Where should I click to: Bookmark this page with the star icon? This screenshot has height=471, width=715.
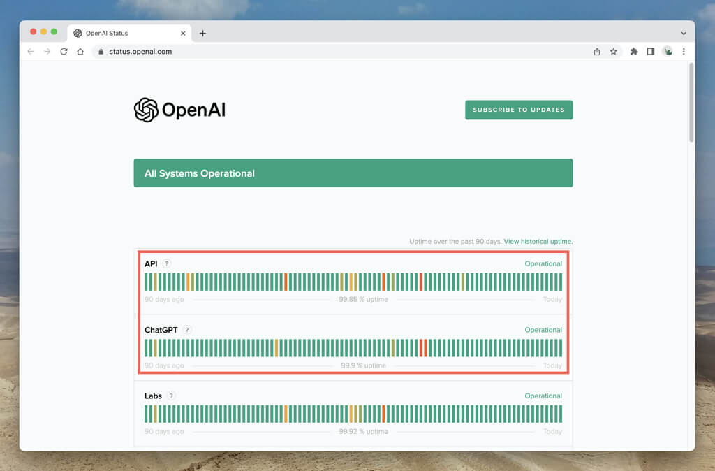613,51
